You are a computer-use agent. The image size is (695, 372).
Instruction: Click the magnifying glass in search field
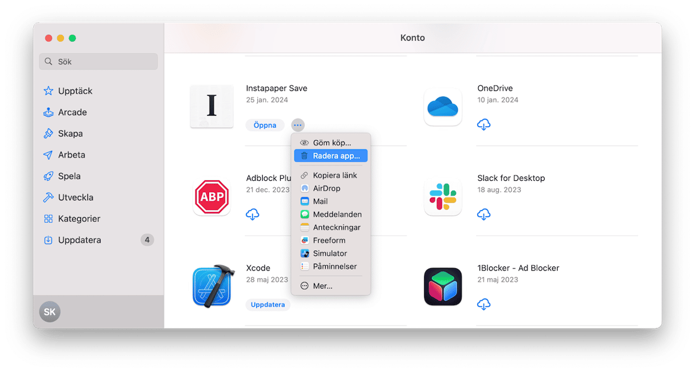(49, 62)
